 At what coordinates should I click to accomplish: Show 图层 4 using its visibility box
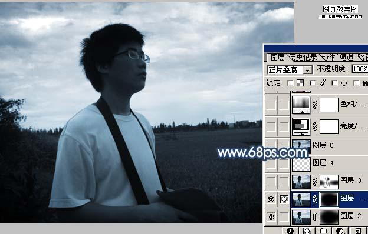tap(271, 163)
